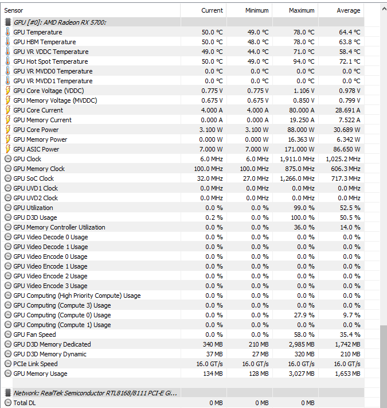
Task: Click the 0.775 V current GPU Core Voltage value
Action: point(212,91)
